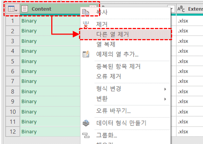The image size is (203, 144).
Task: Click the ABC text type icon of Extension column
Action: coord(181,9)
